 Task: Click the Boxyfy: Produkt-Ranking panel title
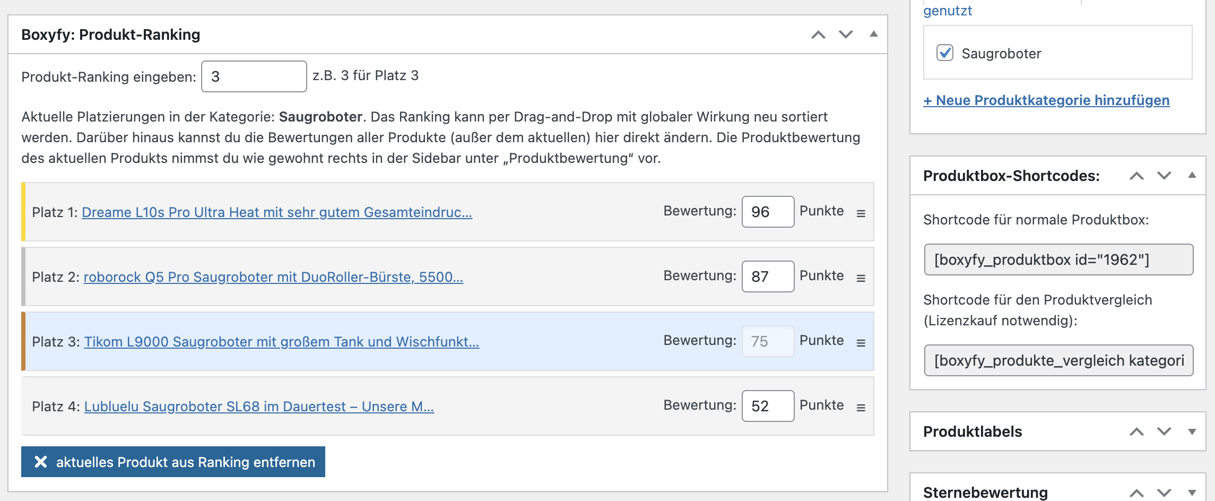pyautogui.click(x=111, y=35)
